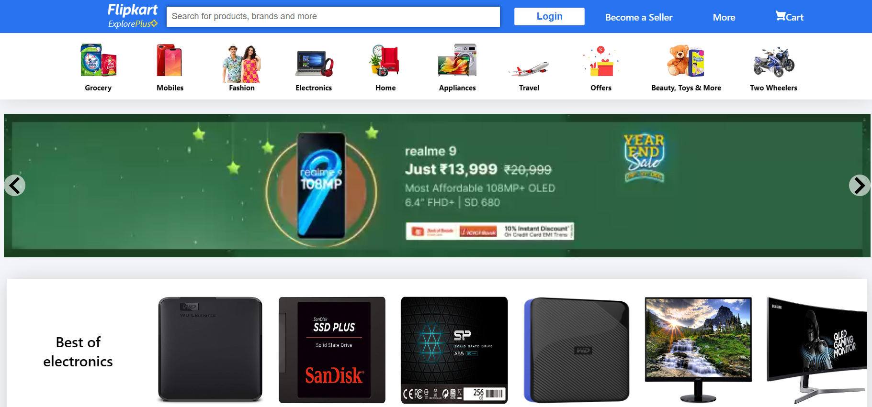Select the Offers gift box icon
Viewport: 872px width, 407px height.
pyautogui.click(x=601, y=61)
